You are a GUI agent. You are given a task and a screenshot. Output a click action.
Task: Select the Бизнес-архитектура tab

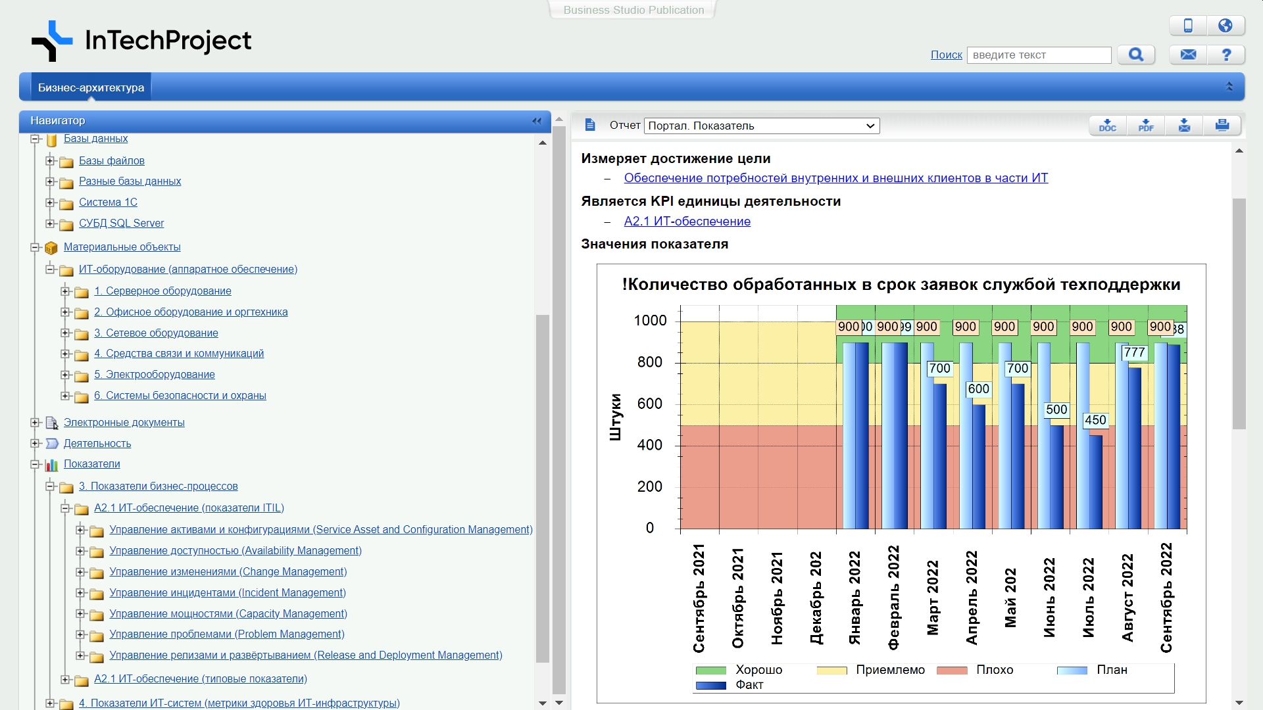pos(91,87)
